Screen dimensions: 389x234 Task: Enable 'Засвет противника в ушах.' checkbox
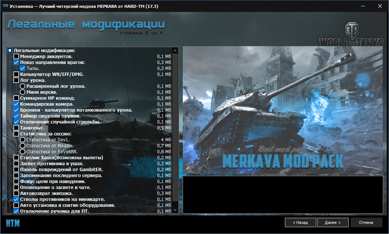(x=16, y=164)
